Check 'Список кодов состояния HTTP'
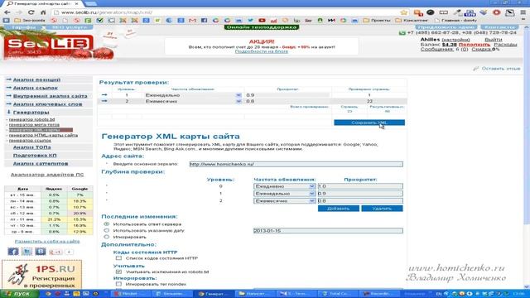 pyautogui.click(x=118, y=258)
